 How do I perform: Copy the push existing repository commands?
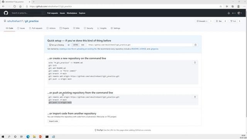[x=195, y=97]
